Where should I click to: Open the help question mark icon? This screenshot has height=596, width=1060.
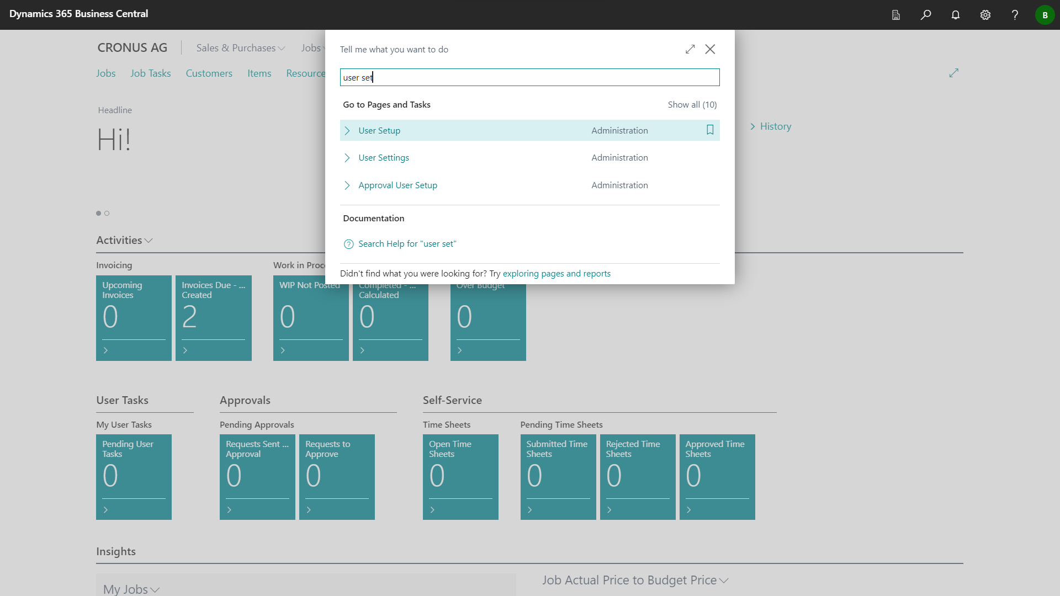click(x=1015, y=15)
